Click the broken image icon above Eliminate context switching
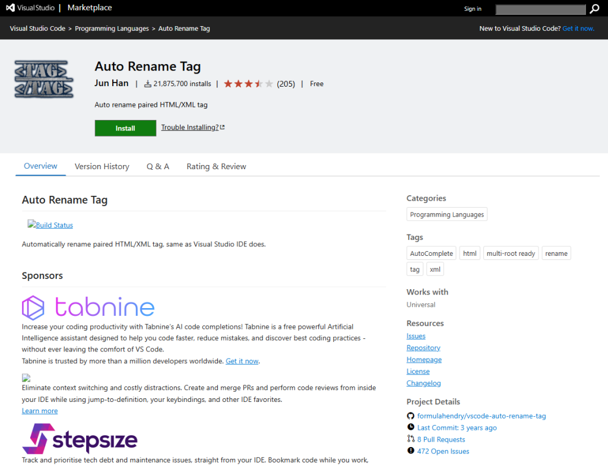The image size is (608, 466). coord(26,378)
